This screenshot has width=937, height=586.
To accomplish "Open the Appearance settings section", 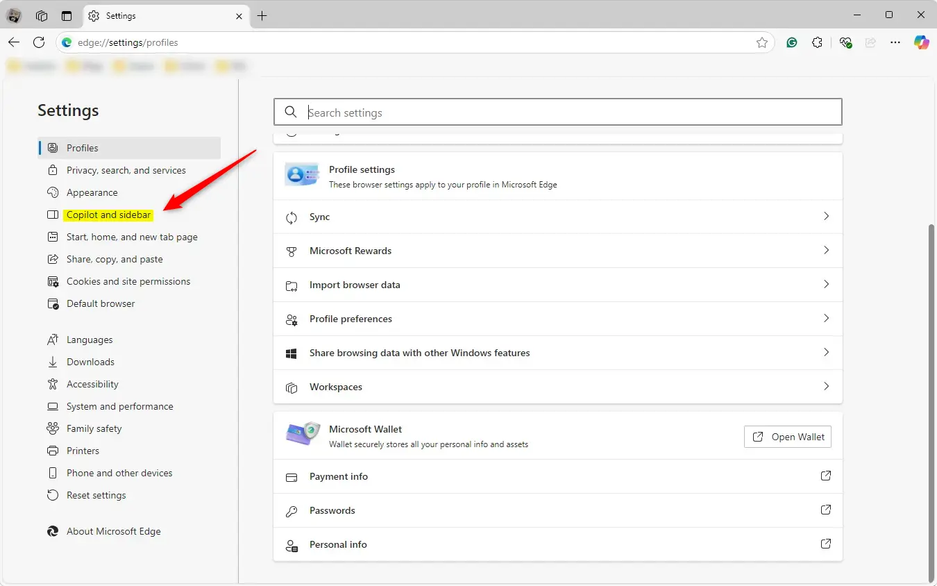I will [x=92, y=192].
